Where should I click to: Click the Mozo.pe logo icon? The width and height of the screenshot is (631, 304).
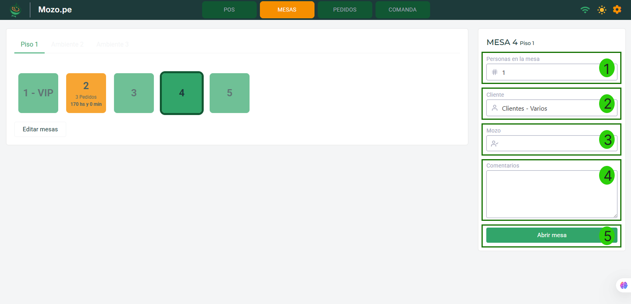[15, 10]
